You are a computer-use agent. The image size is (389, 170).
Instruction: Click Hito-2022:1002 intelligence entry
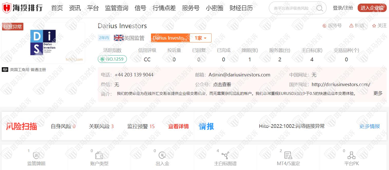[292, 126]
